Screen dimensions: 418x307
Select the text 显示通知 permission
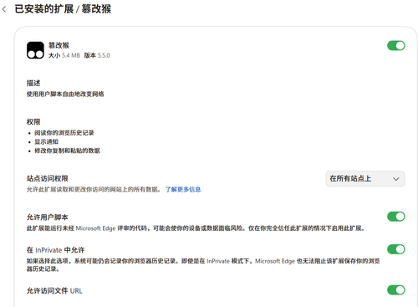46,141
